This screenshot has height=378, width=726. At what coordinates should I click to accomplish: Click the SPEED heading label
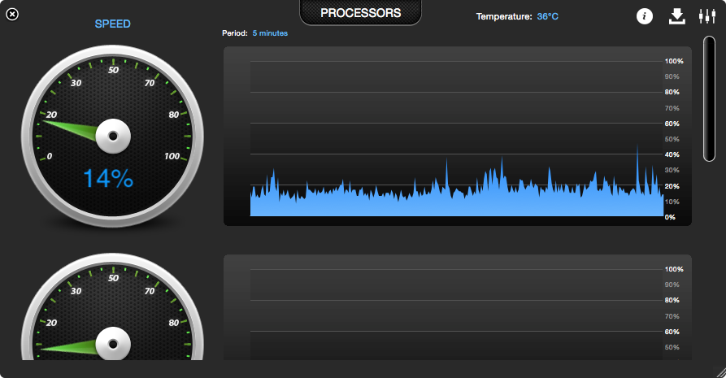(112, 24)
